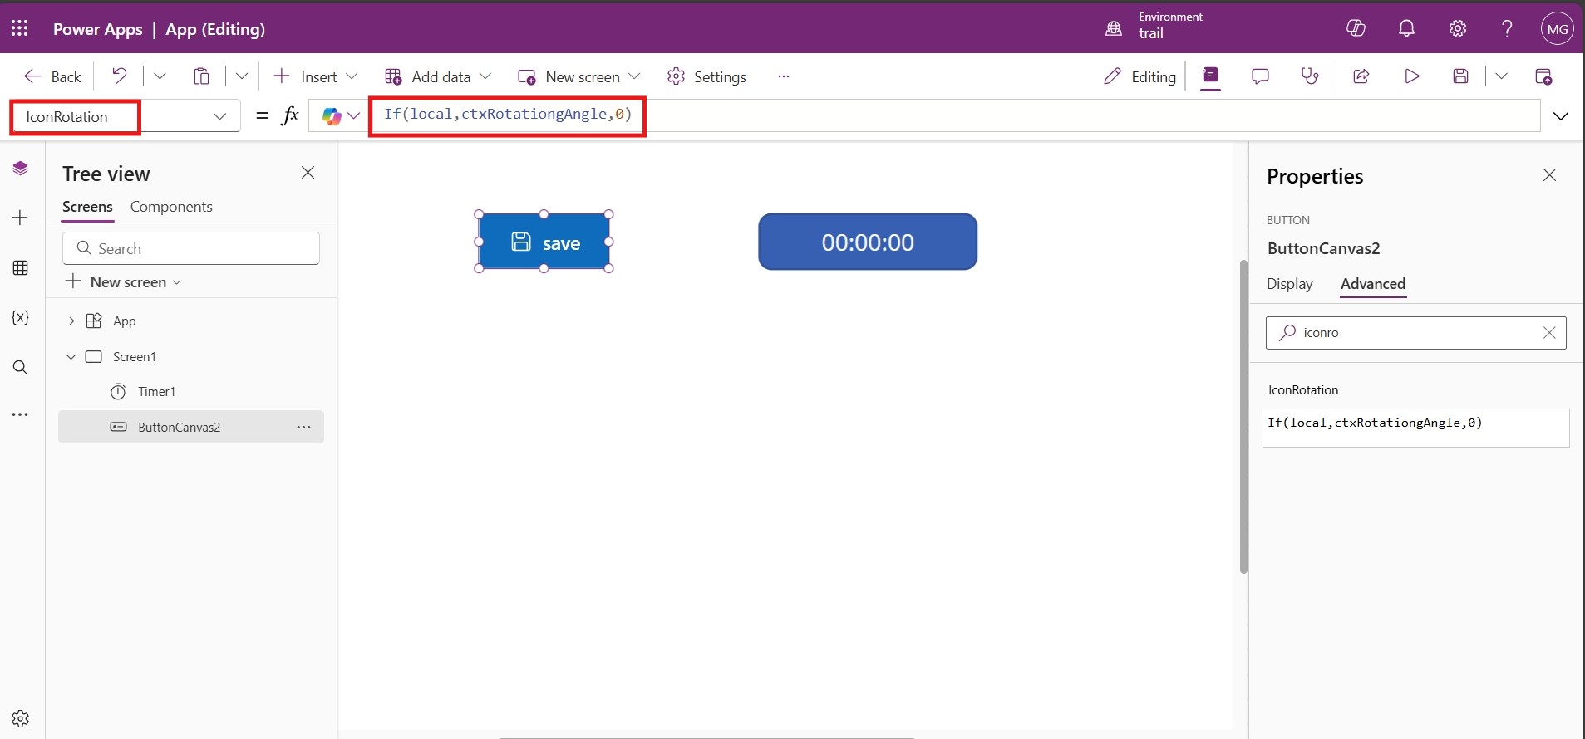Click the Save disk icon
Screen dimensions: 1585x739
pos(1460,76)
